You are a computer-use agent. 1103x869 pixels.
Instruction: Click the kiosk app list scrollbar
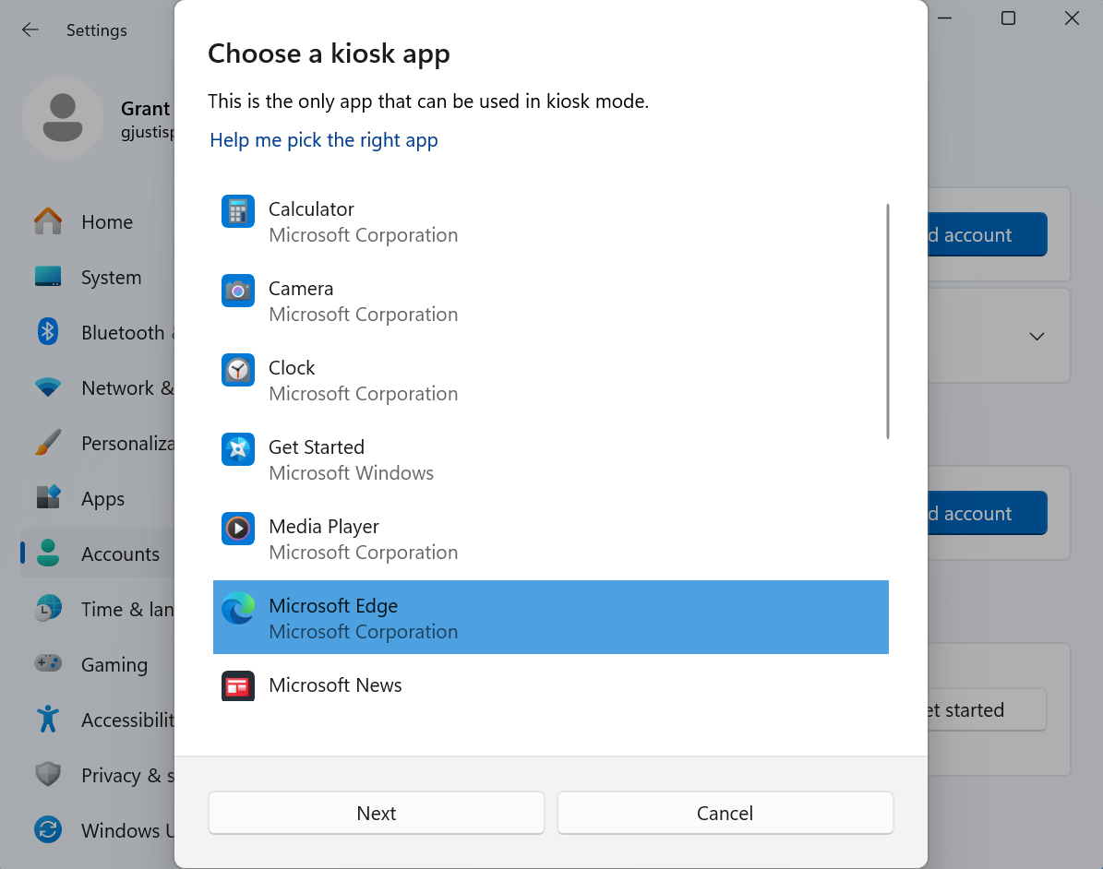888,321
